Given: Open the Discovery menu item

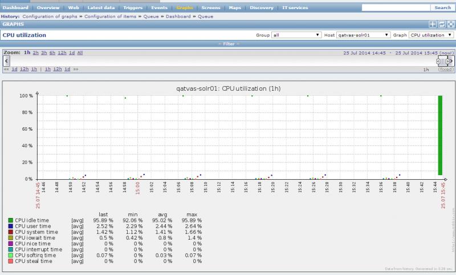Looking at the screenshot, I should 262,7.
